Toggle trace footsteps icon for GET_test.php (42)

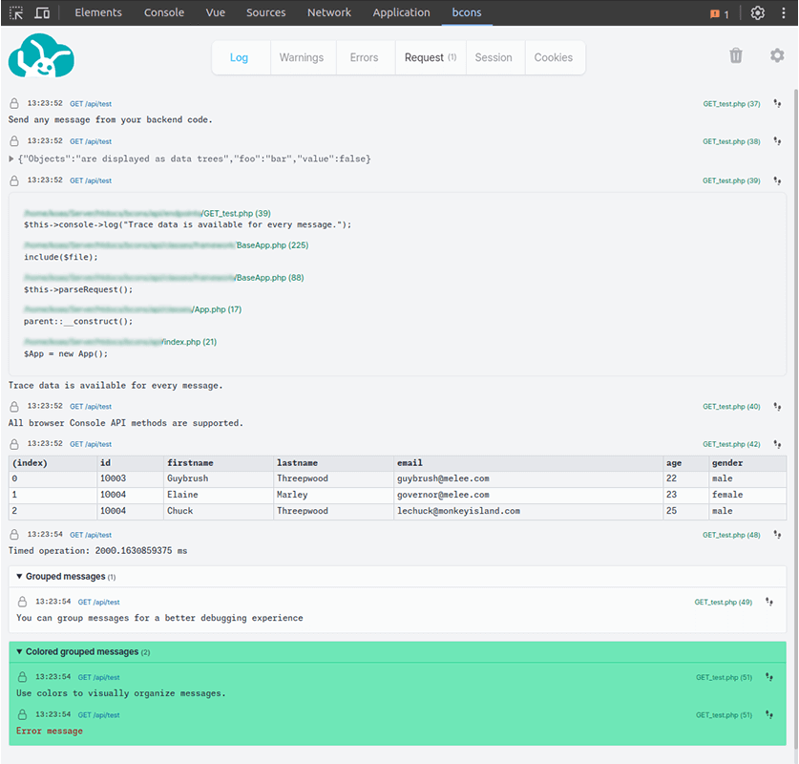(x=777, y=444)
